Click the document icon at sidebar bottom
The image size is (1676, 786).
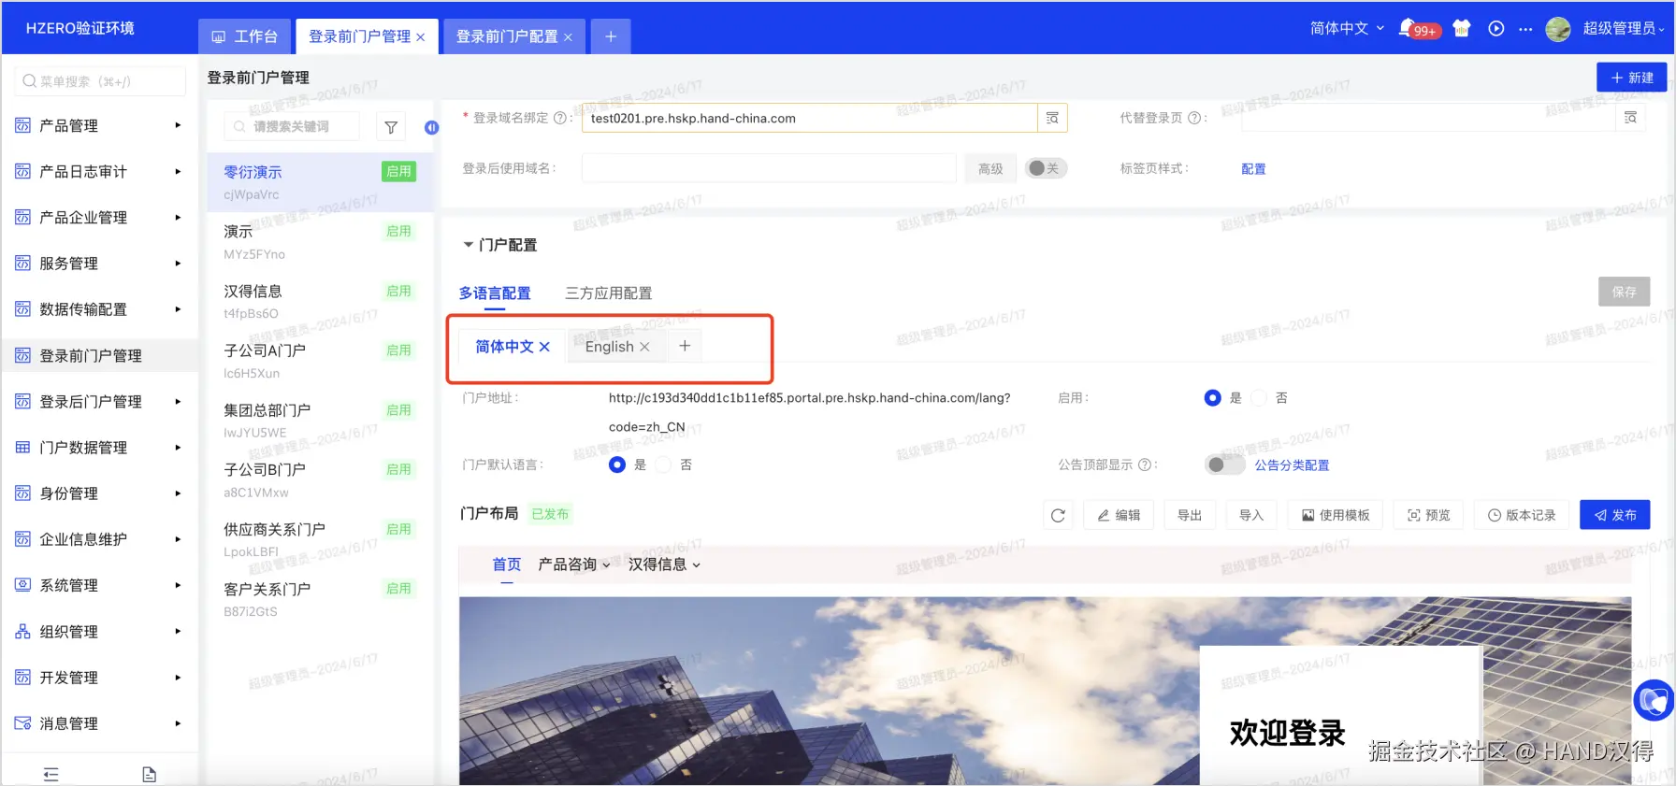[149, 774]
